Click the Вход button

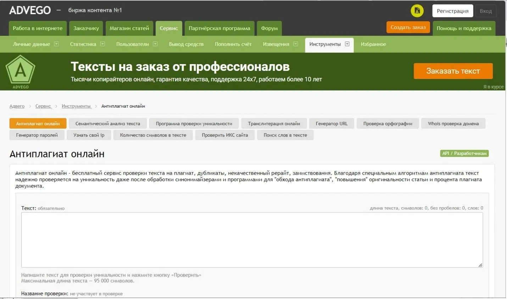click(486, 11)
